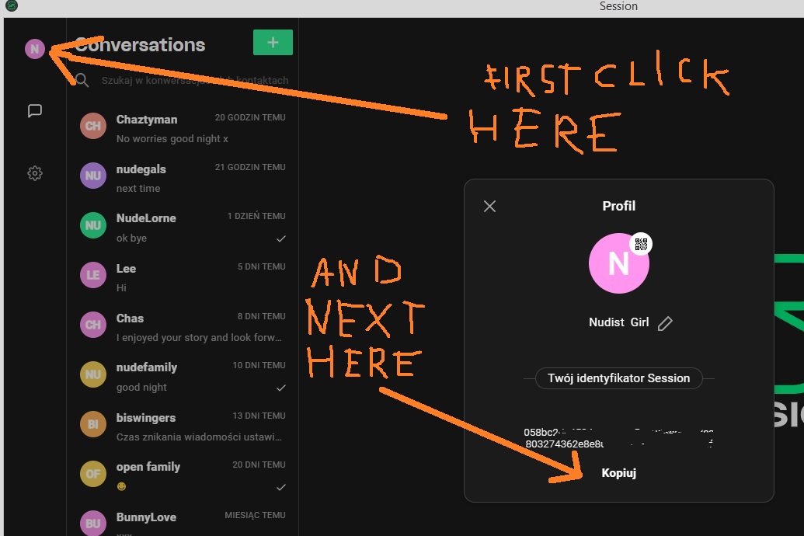
Task: Click the search magnifier icon
Action: [82, 80]
